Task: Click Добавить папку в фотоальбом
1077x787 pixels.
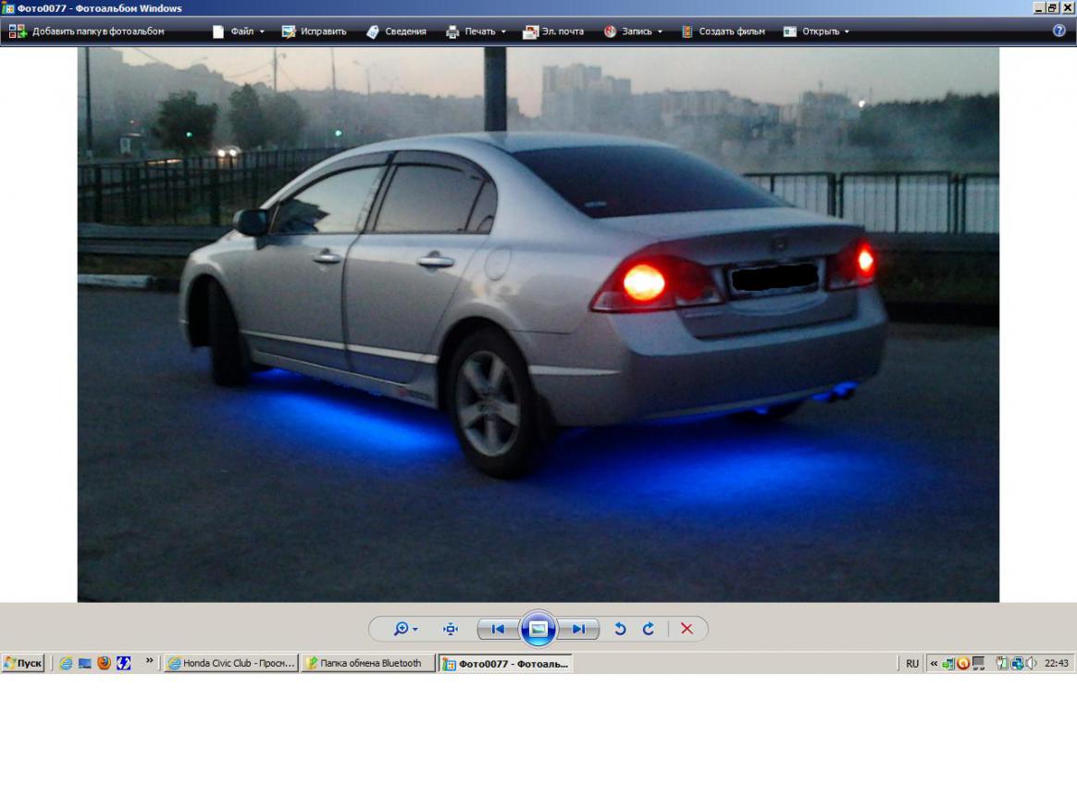Action: (x=87, y=31)
